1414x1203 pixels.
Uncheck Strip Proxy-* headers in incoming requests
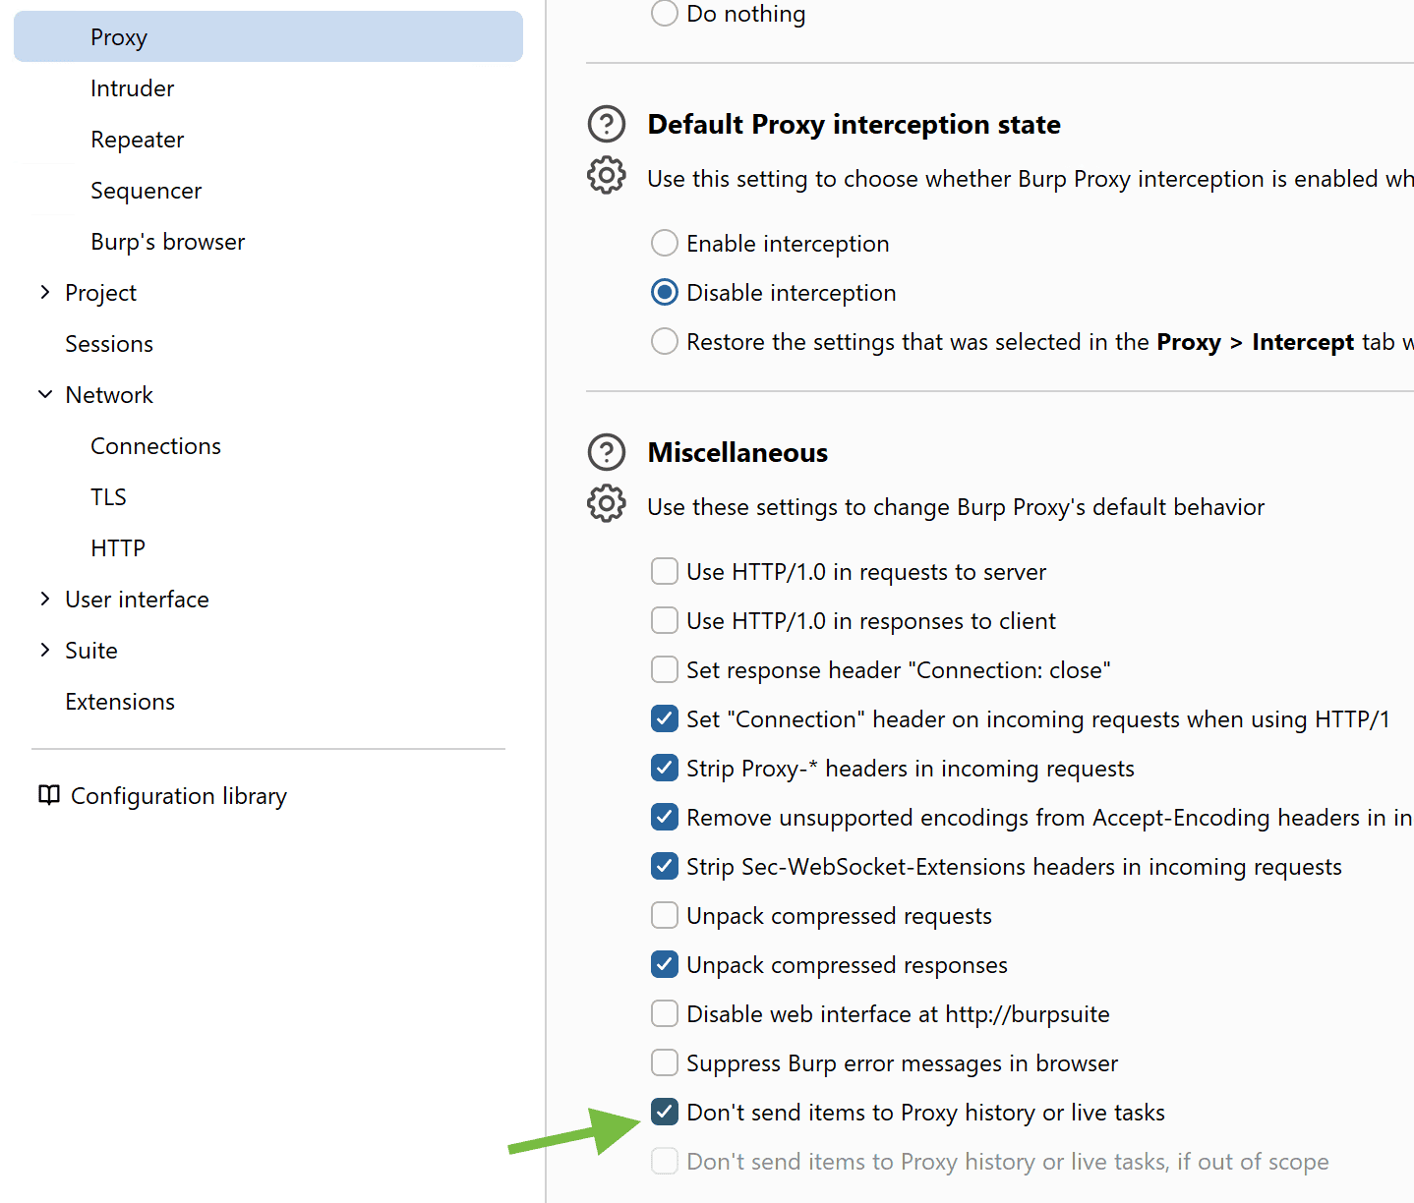point(665,768)
